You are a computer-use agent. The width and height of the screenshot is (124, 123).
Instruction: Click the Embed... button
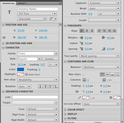click(50, 59)
